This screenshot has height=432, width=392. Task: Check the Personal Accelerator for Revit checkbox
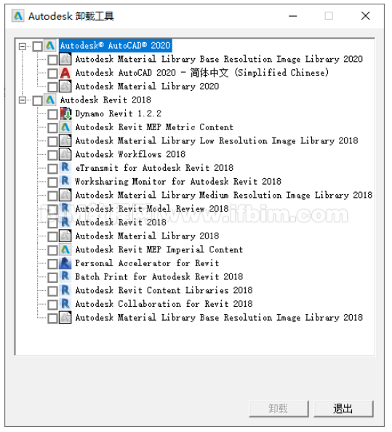pyautogui.click(x=52, y=264)
